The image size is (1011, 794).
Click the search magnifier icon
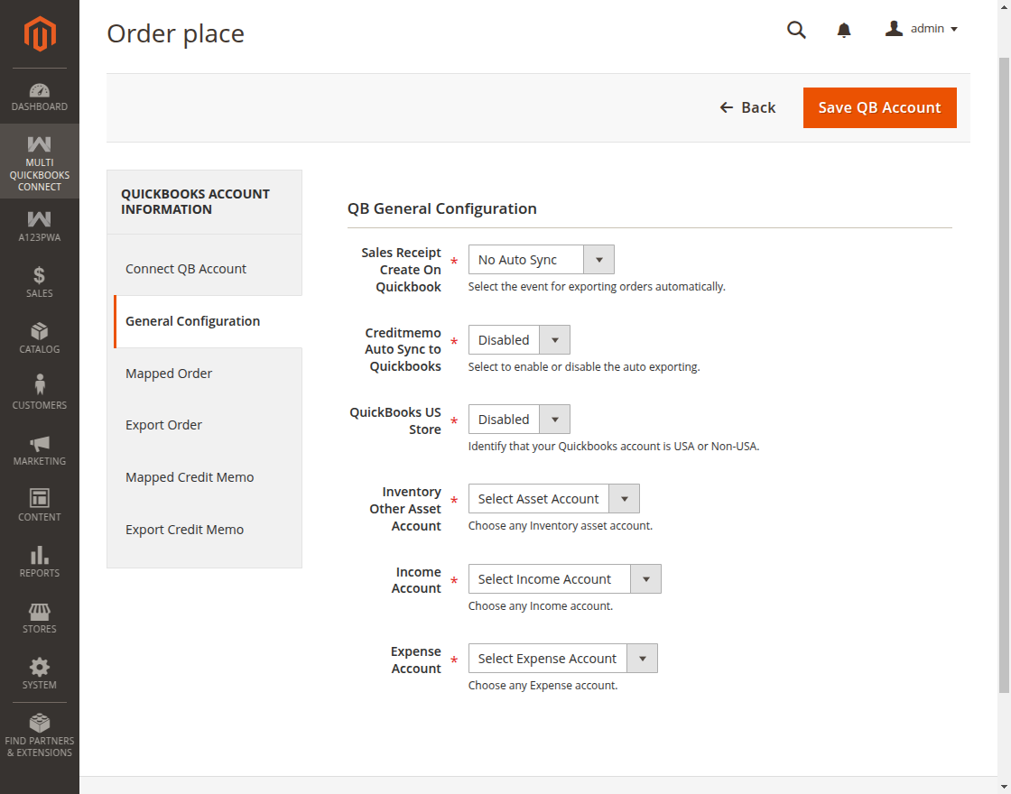(x=795, y=30)
